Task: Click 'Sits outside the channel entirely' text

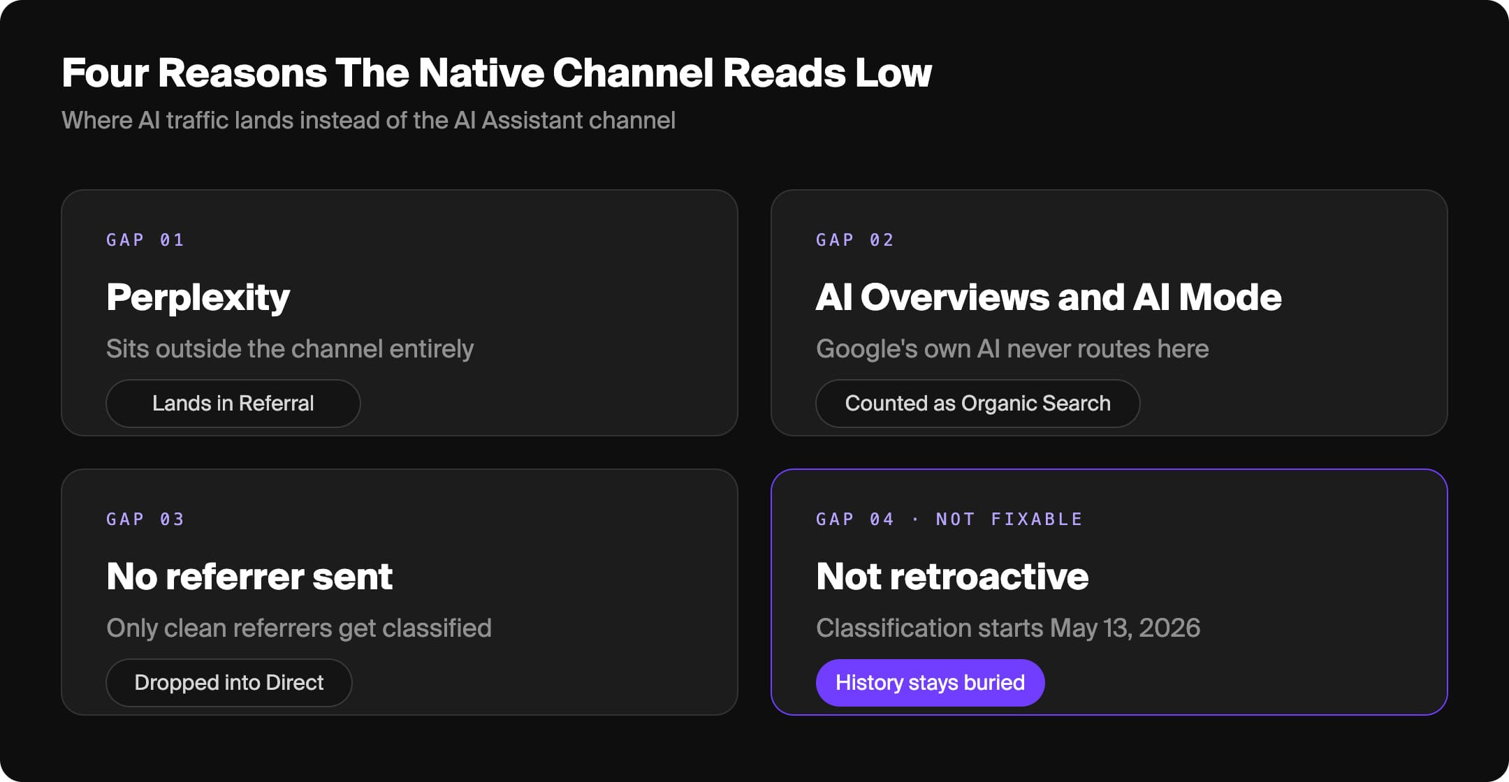Action: tap(290, 349)
